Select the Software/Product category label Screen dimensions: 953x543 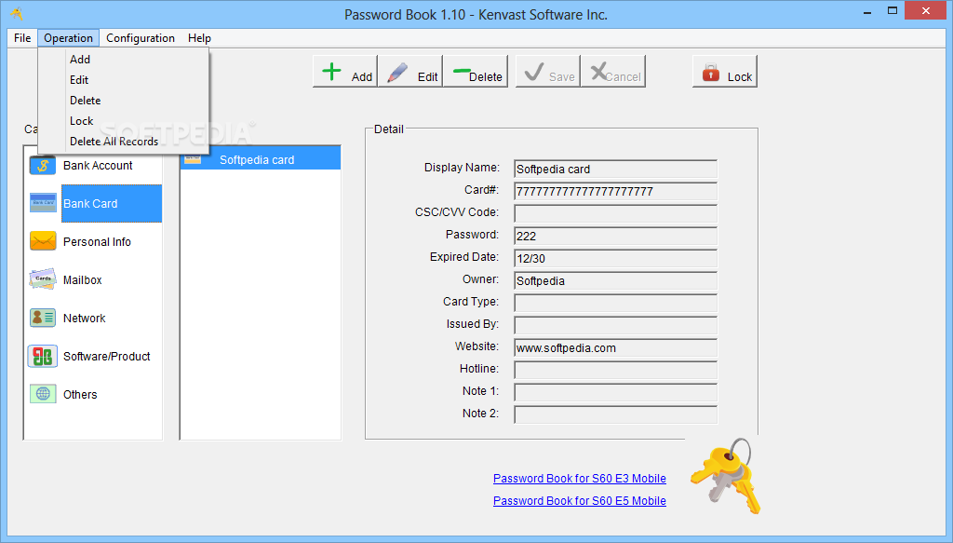(x=107, y=357)
